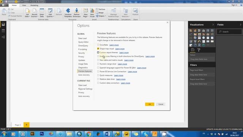This screenshot has height=137, width=243.
Task: Open Solution Templates
Action: (x=68, y=13)
